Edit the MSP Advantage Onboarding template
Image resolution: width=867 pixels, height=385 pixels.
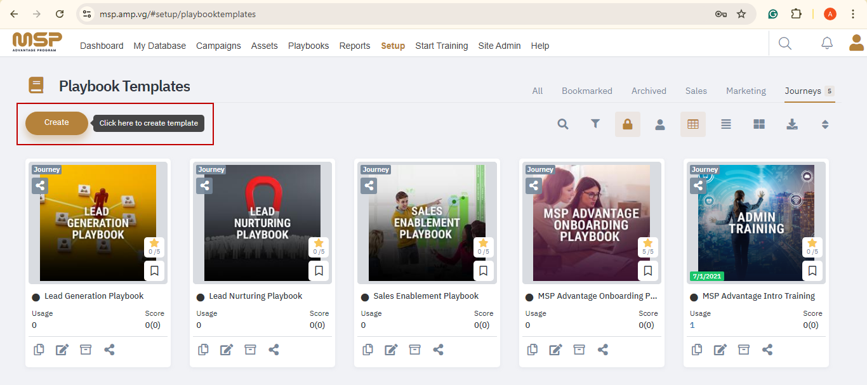(555, 349)
